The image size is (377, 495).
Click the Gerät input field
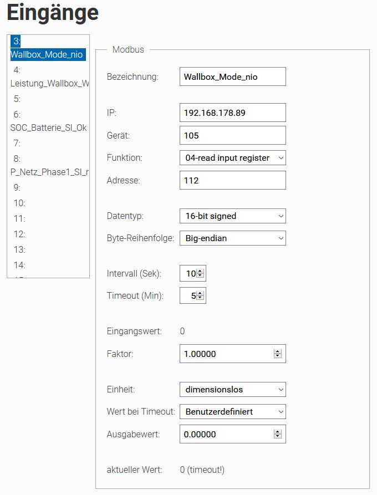click(232, 135)
